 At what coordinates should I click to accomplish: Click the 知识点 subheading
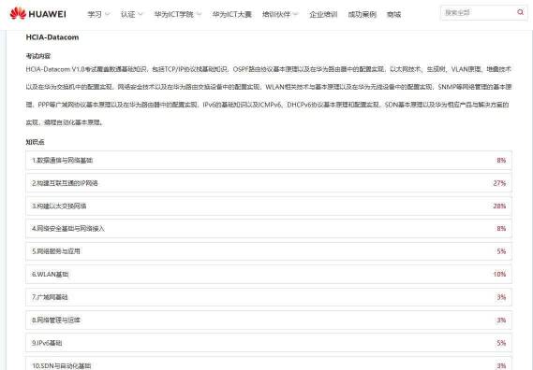tap(35, 142)
